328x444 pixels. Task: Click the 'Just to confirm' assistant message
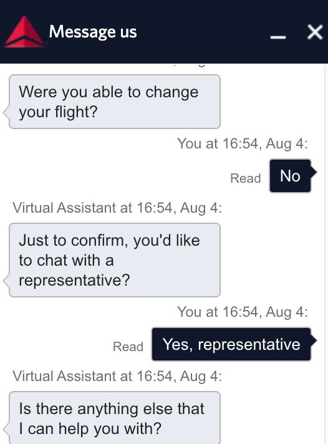tap(115, 260)
